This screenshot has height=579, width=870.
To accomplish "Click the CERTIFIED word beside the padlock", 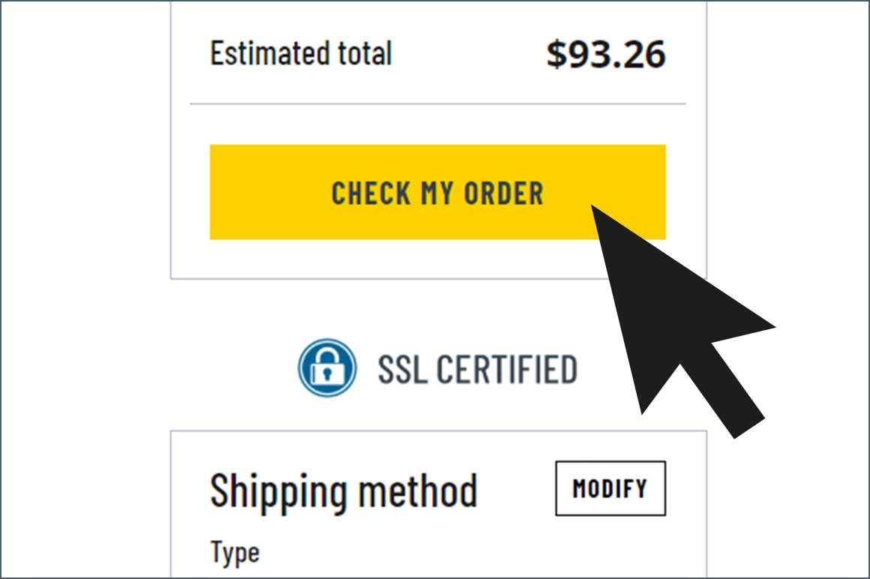I will coord(506,369).
